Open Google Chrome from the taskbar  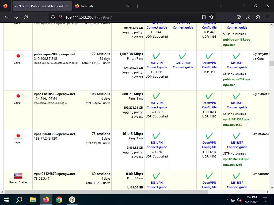point(59,200)
